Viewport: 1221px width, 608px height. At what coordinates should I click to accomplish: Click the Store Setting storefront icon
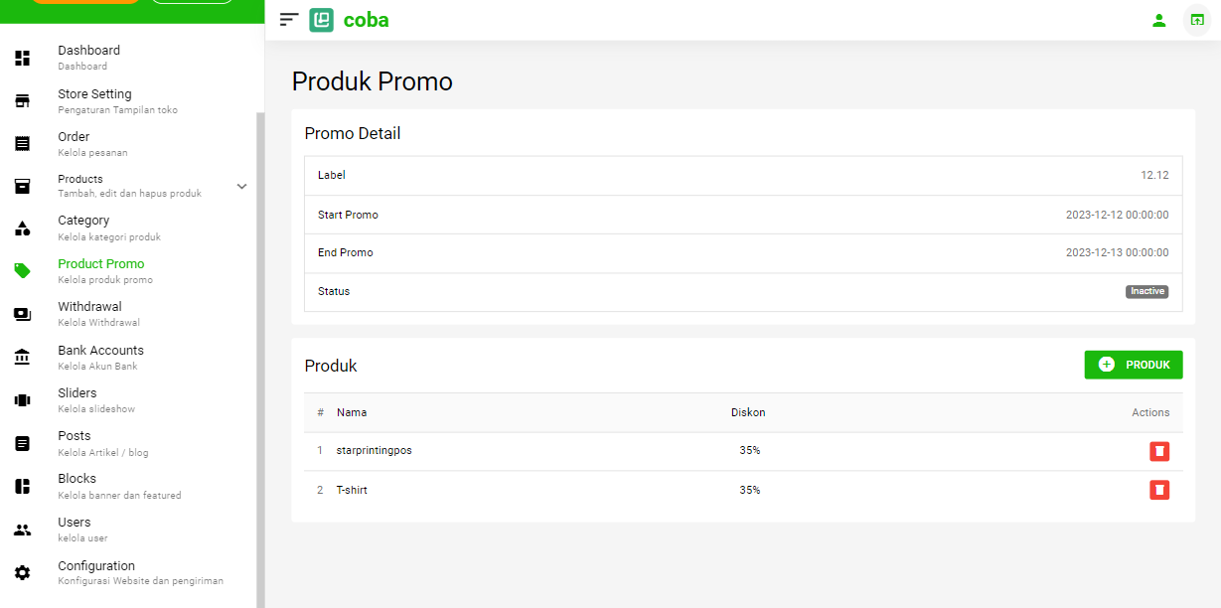tap(22, 100)
